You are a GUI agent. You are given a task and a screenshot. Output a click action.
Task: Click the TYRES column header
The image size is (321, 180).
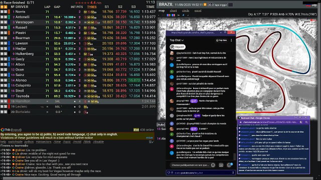tap(92, 6)
